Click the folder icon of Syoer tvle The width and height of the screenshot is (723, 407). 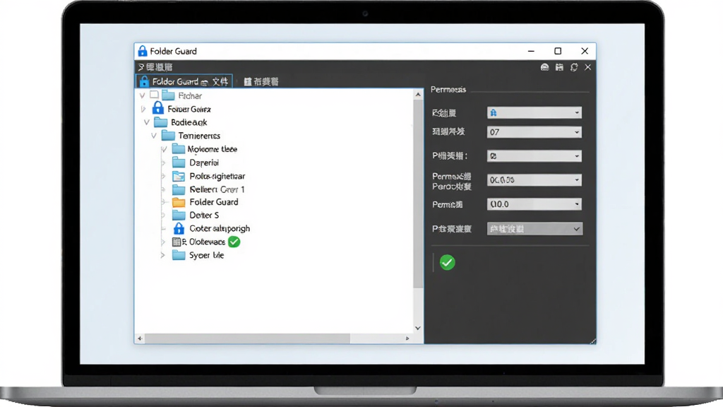tap(179, 255)
